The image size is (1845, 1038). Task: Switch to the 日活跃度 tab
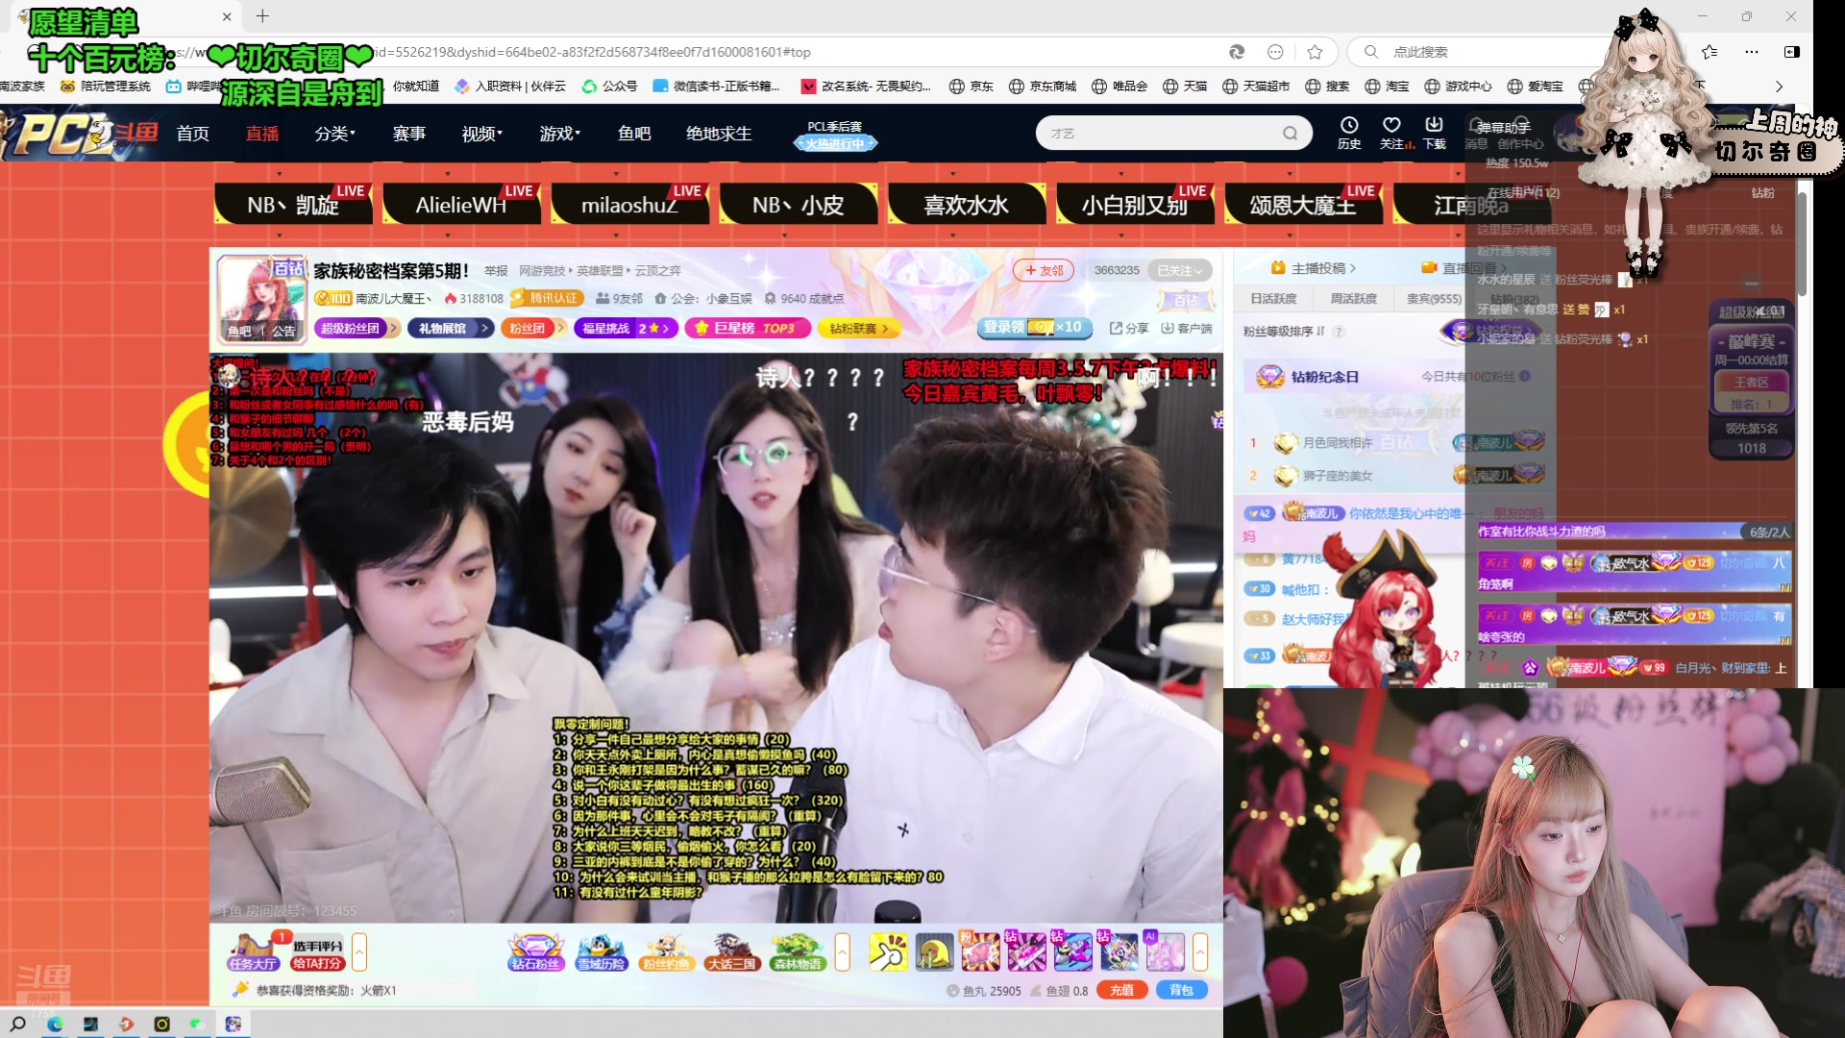click(1273, 299)
